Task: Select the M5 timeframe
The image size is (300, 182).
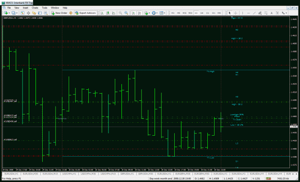Action: point(179,13)
